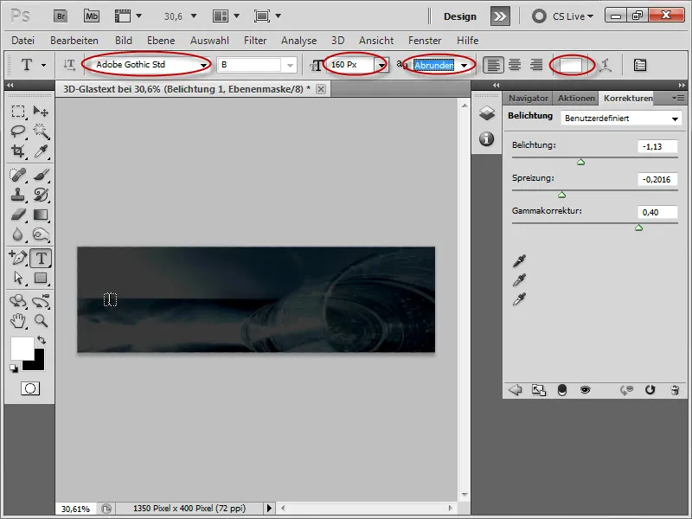
Task: Align text right
Action: [x=536, y=65]
